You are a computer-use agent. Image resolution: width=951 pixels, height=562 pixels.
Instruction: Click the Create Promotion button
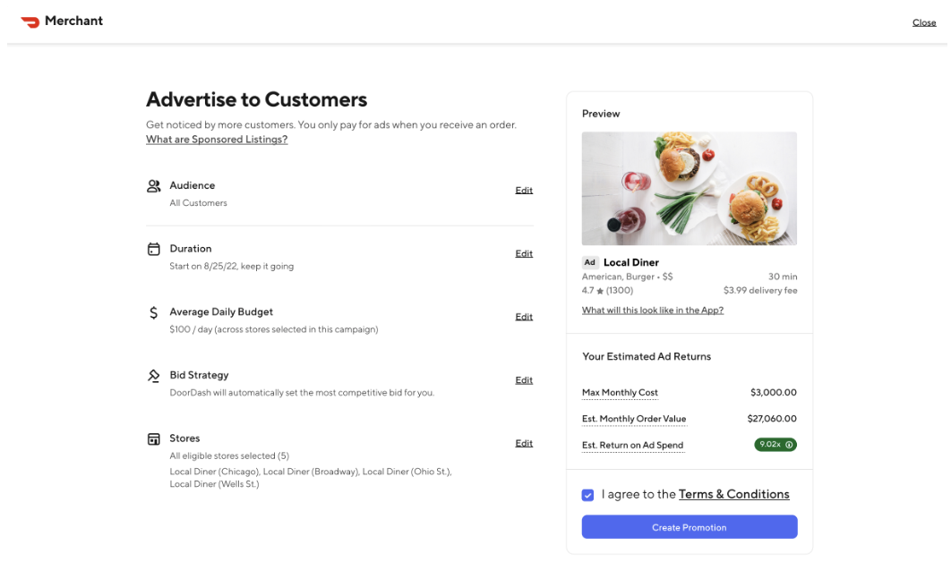689,527
